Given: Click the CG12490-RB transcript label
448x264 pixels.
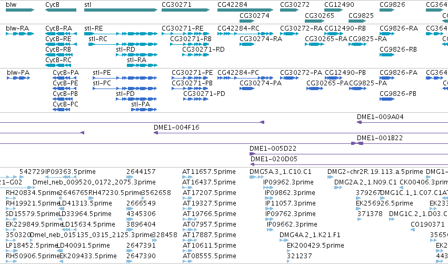Looking at the screenshot, I should tap(345, 28).
